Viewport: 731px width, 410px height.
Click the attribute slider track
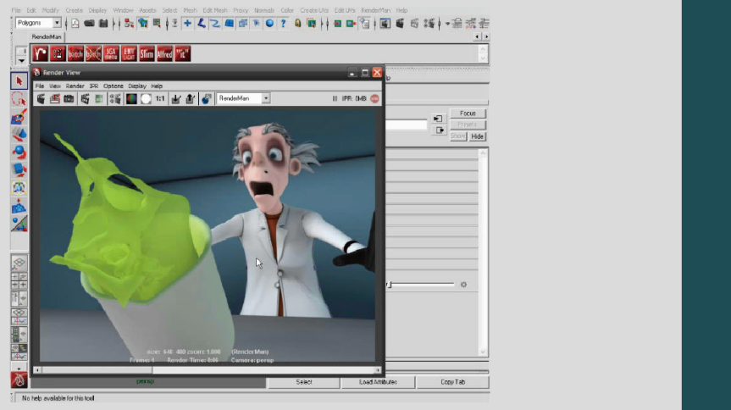pos(422,284)
